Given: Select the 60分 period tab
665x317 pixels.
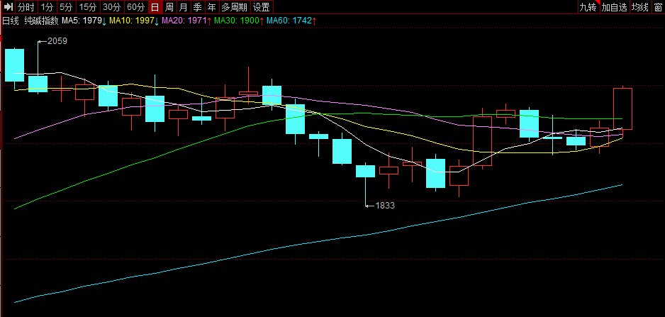Looking at the screenshot, I should pyautogui.click(x=136, y=7).
